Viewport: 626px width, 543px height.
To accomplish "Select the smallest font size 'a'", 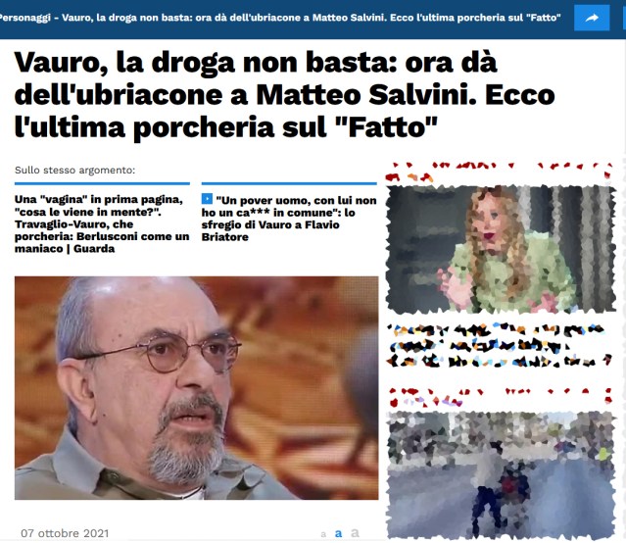I will pyautogui.click(x=323, y=534).
